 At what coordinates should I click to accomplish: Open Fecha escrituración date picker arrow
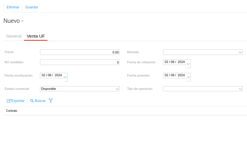65,77
